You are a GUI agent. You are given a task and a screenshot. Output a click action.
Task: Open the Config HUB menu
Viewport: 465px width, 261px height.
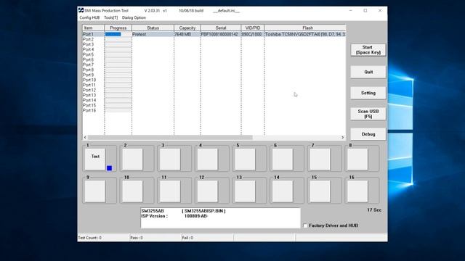(x=89, y=17)
